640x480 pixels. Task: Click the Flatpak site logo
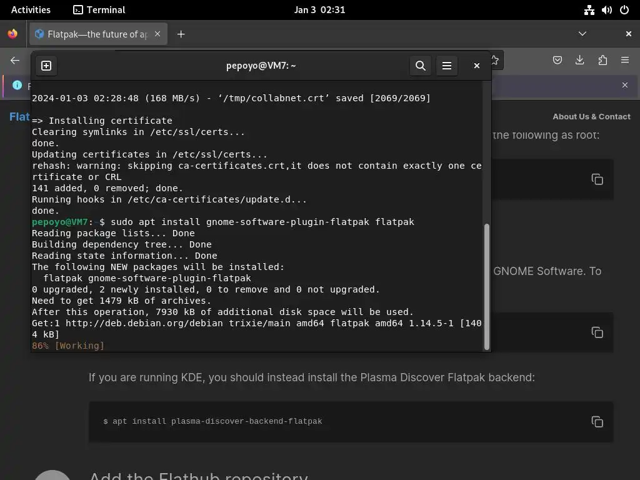[x=19, y=117]
